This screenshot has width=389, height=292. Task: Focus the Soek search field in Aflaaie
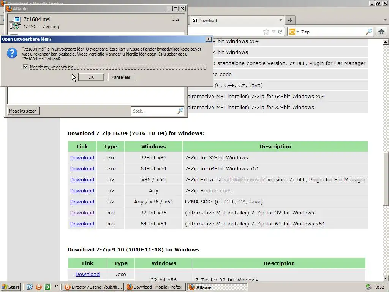[154, 111]
